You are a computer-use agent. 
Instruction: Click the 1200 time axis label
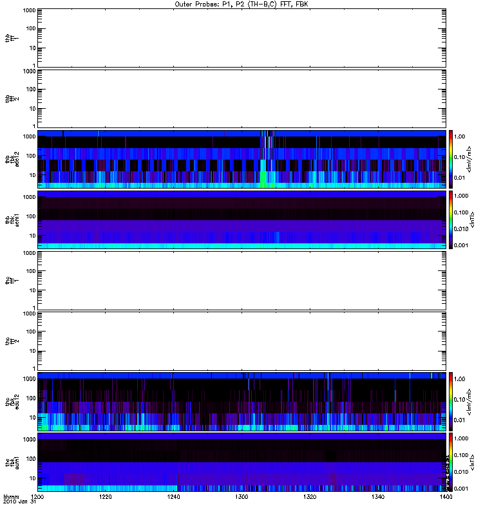pos(37,496)
